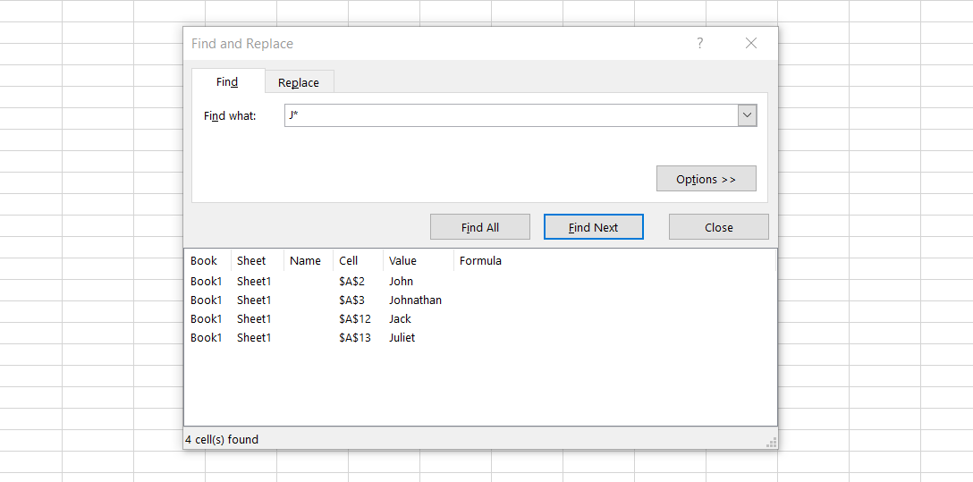Select the Find tab
Image resolution: width=973 pixels, height=482 pixels.
[x=227, y=81]
